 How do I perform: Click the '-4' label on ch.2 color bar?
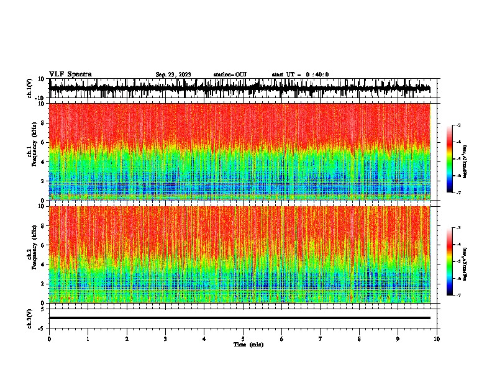pos(458,245)
